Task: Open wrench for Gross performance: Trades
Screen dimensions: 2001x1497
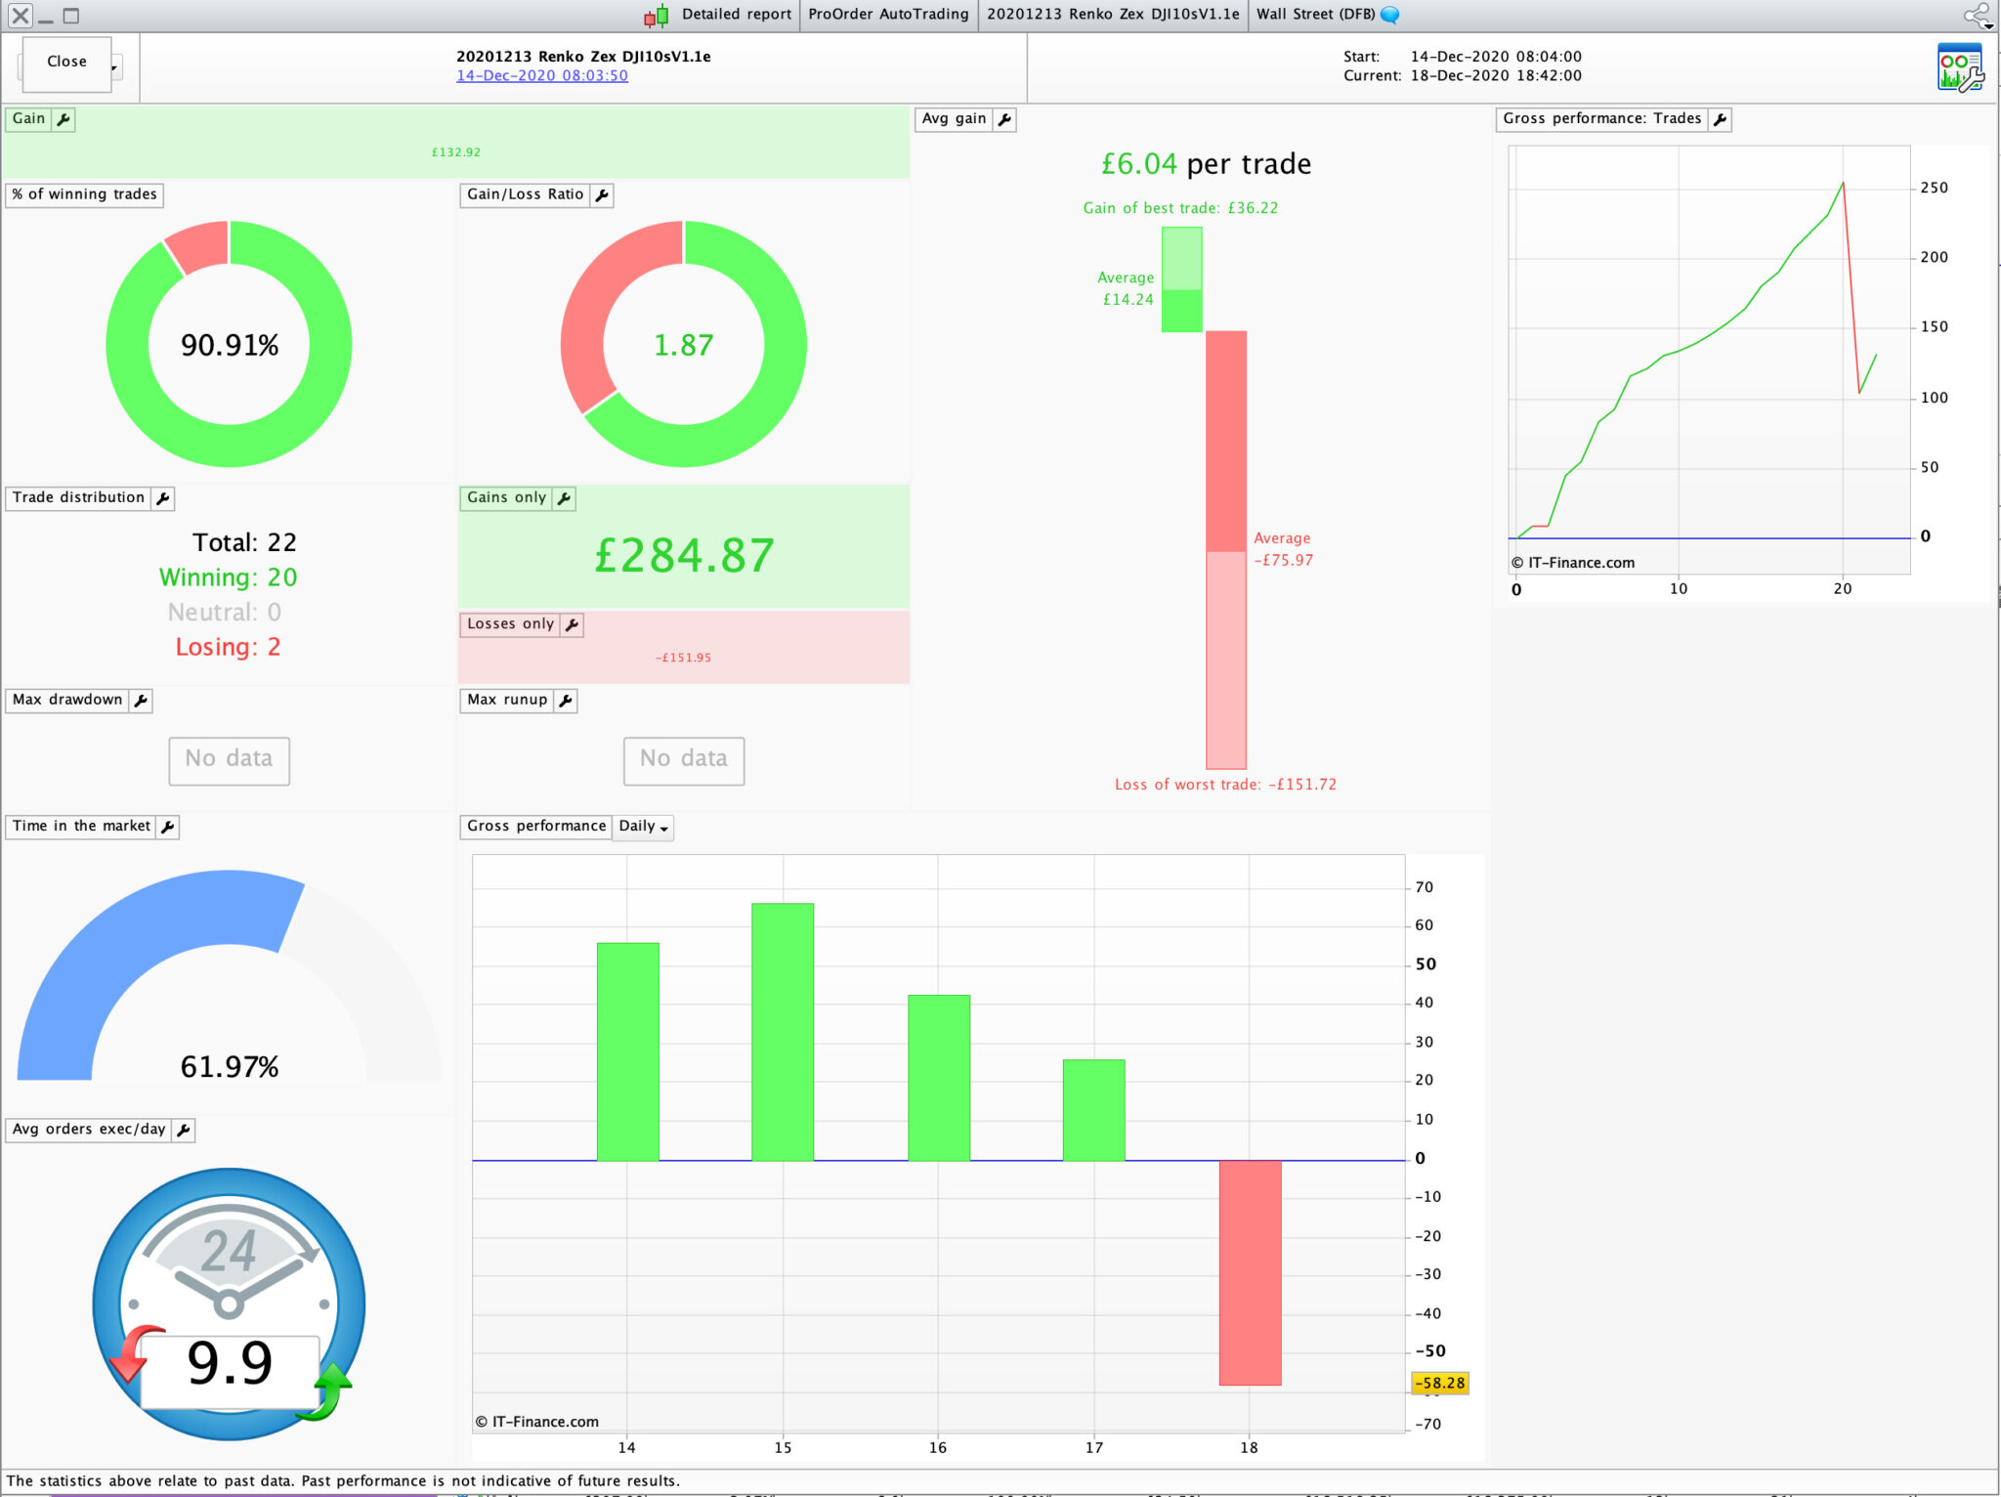Action: coord(1720,119)
